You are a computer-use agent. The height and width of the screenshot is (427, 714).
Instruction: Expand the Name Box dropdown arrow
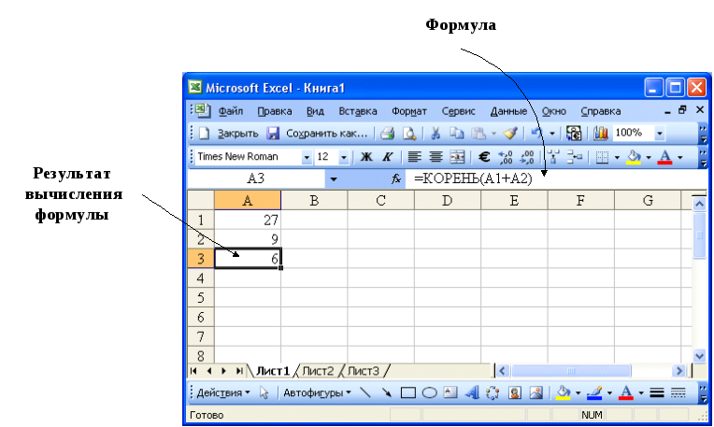pos(334,178)
